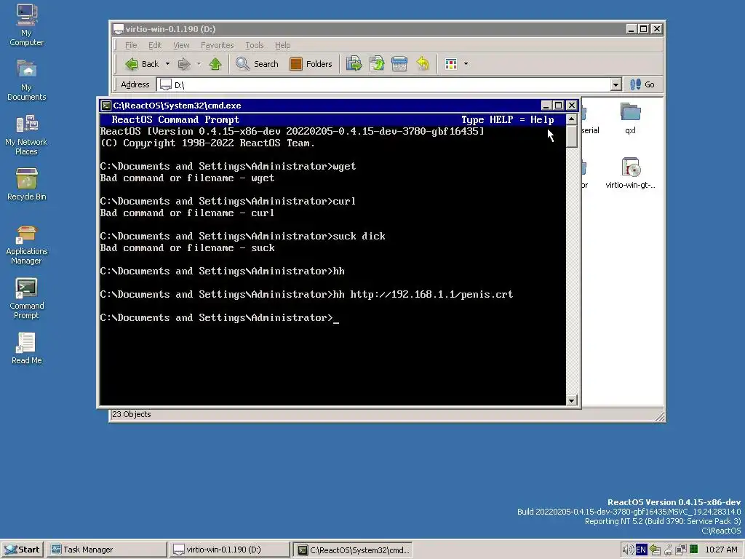Click the network plug tray icon
745x559 pixels.
(668, 550)
